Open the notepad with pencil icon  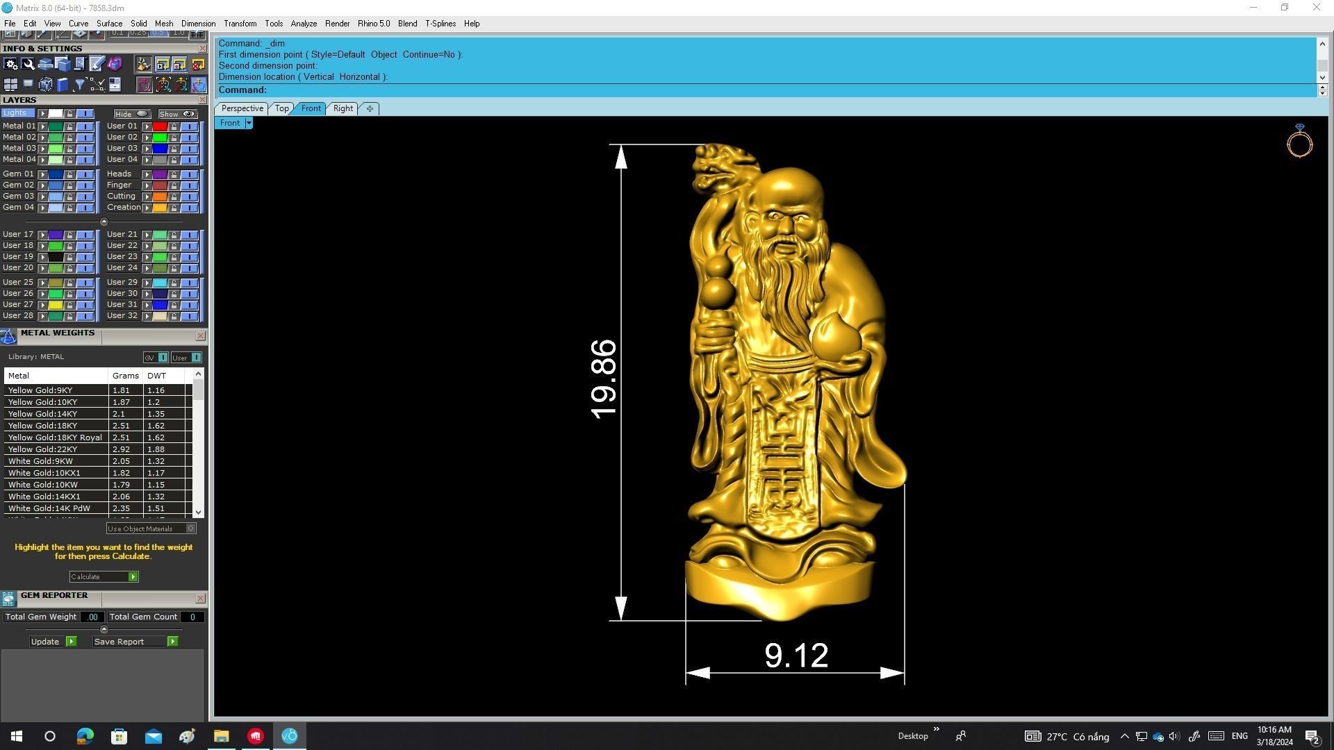click(x=97, y=65)
